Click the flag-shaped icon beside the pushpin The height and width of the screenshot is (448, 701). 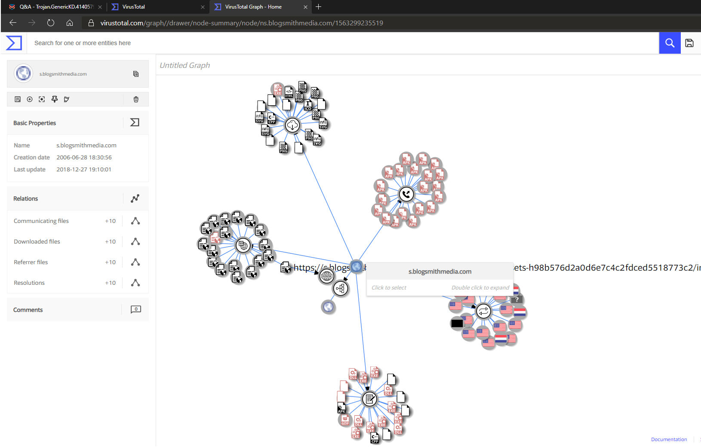[x=67, y=99]
